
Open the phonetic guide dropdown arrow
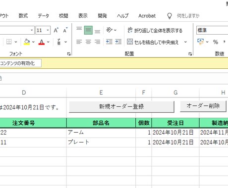(65, 42)
